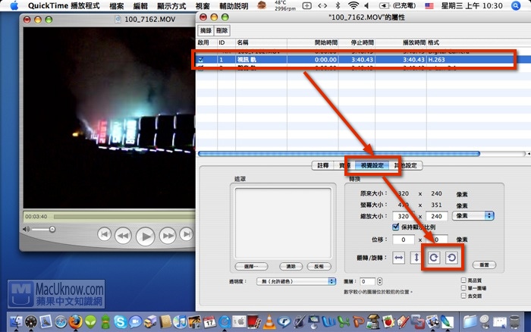The width and height of the screenshot is (531, 332).
Task: Click the 反相 mask button
Action: (319, 266)
